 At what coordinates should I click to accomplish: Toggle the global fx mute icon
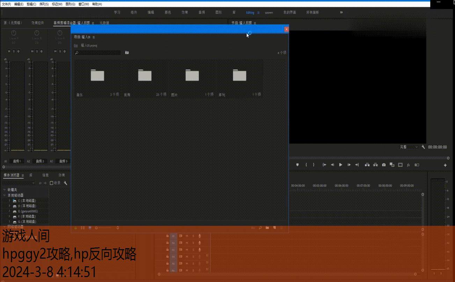point(409,165)
